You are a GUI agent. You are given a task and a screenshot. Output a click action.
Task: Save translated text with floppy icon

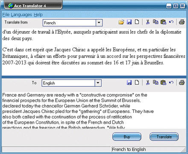pyautogui.click(x=129, y=83)
